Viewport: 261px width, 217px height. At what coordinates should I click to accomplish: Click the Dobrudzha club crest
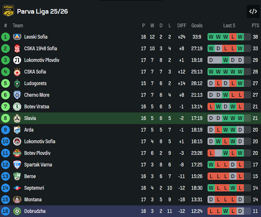coord(17,211)
